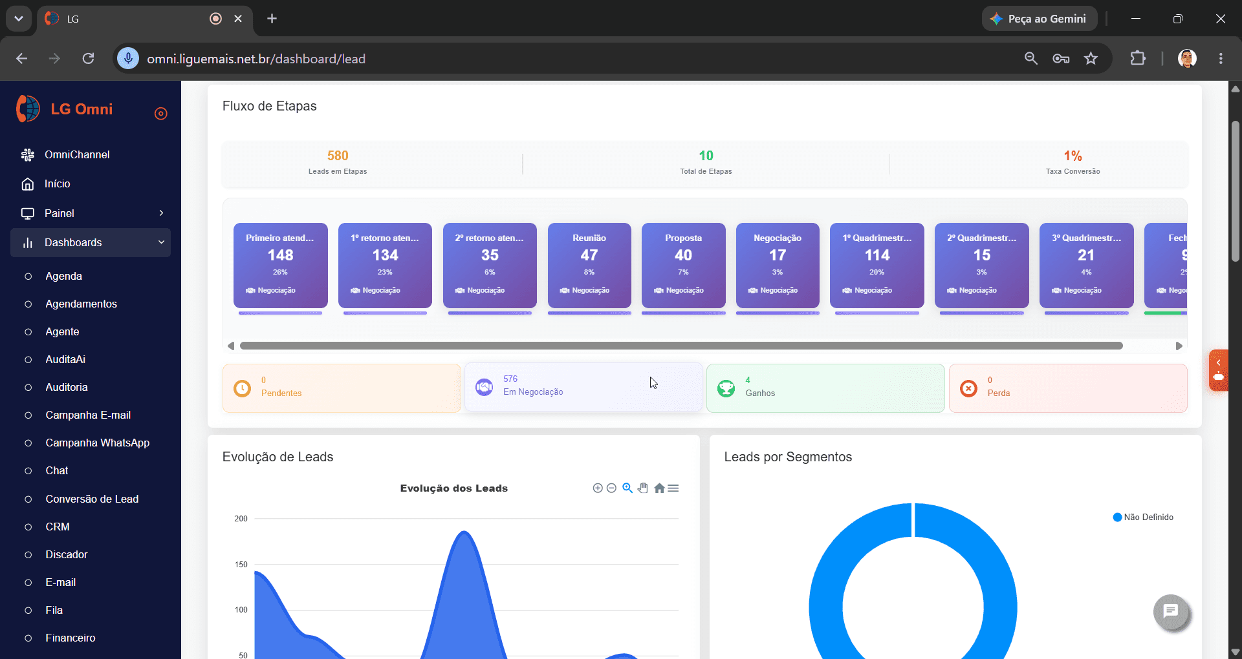
Task: Open the Agenda dashboard
Action: (x=63, y=276)
